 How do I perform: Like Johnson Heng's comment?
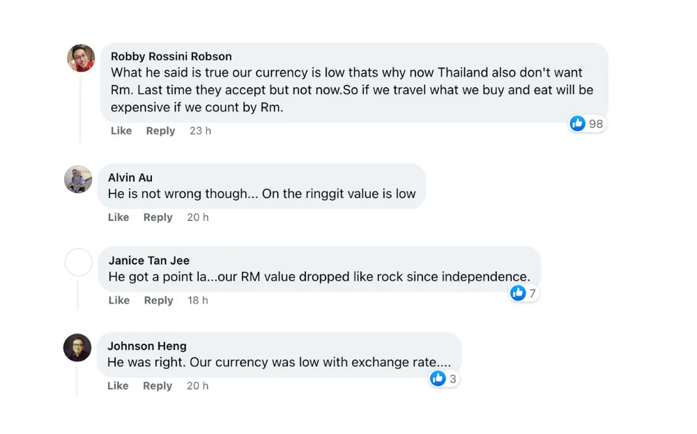point(118,386)
